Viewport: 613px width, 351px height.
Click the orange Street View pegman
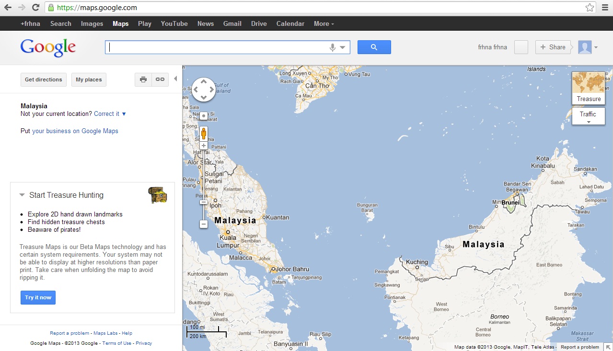[x=204, y=133]
